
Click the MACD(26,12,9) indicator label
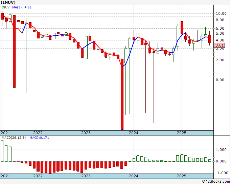(14, 138)
